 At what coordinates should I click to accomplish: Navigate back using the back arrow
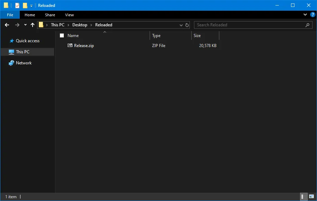[7, 25]
